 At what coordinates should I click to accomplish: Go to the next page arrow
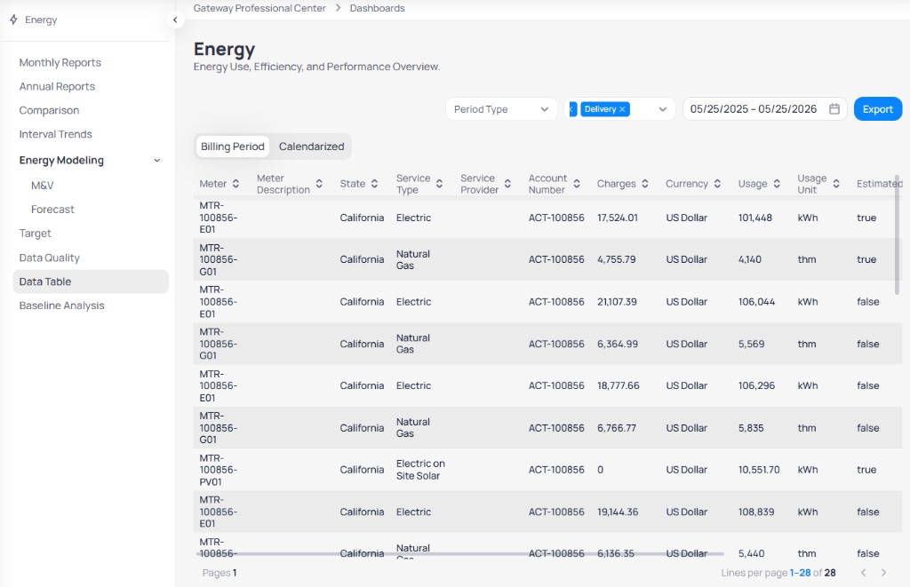[x=883, y=573]
